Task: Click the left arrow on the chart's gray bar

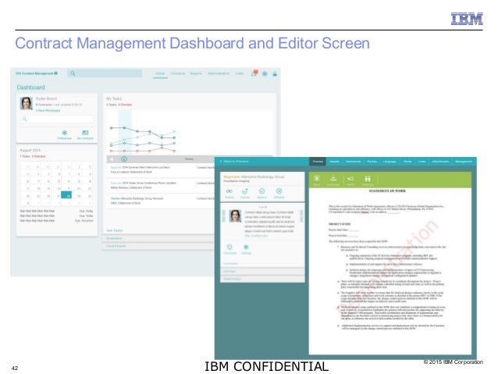Action: click(111, 159)
